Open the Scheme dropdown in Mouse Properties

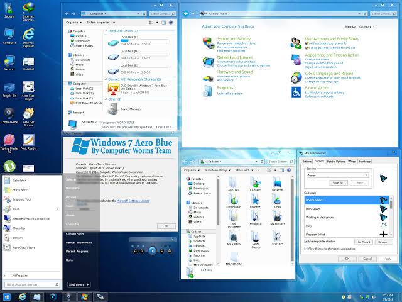tap(337, 176)
